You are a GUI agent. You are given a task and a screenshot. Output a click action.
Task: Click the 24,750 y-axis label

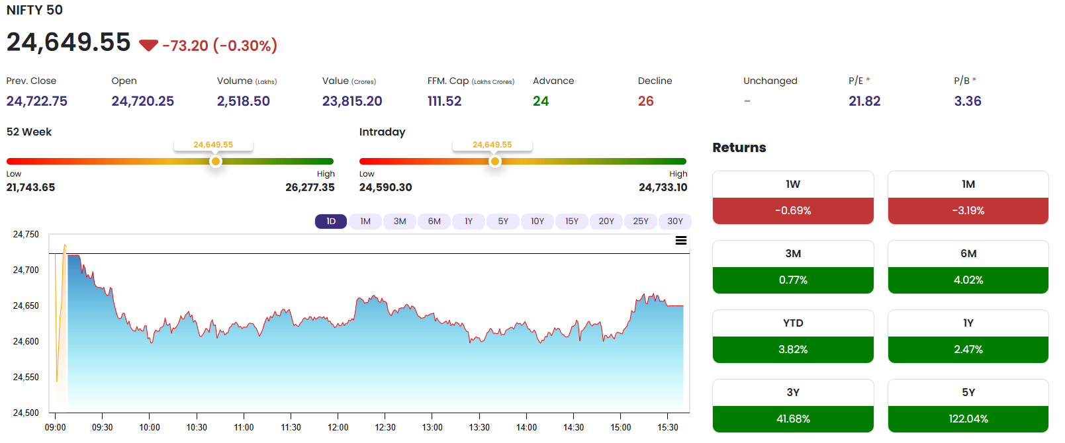26,234
